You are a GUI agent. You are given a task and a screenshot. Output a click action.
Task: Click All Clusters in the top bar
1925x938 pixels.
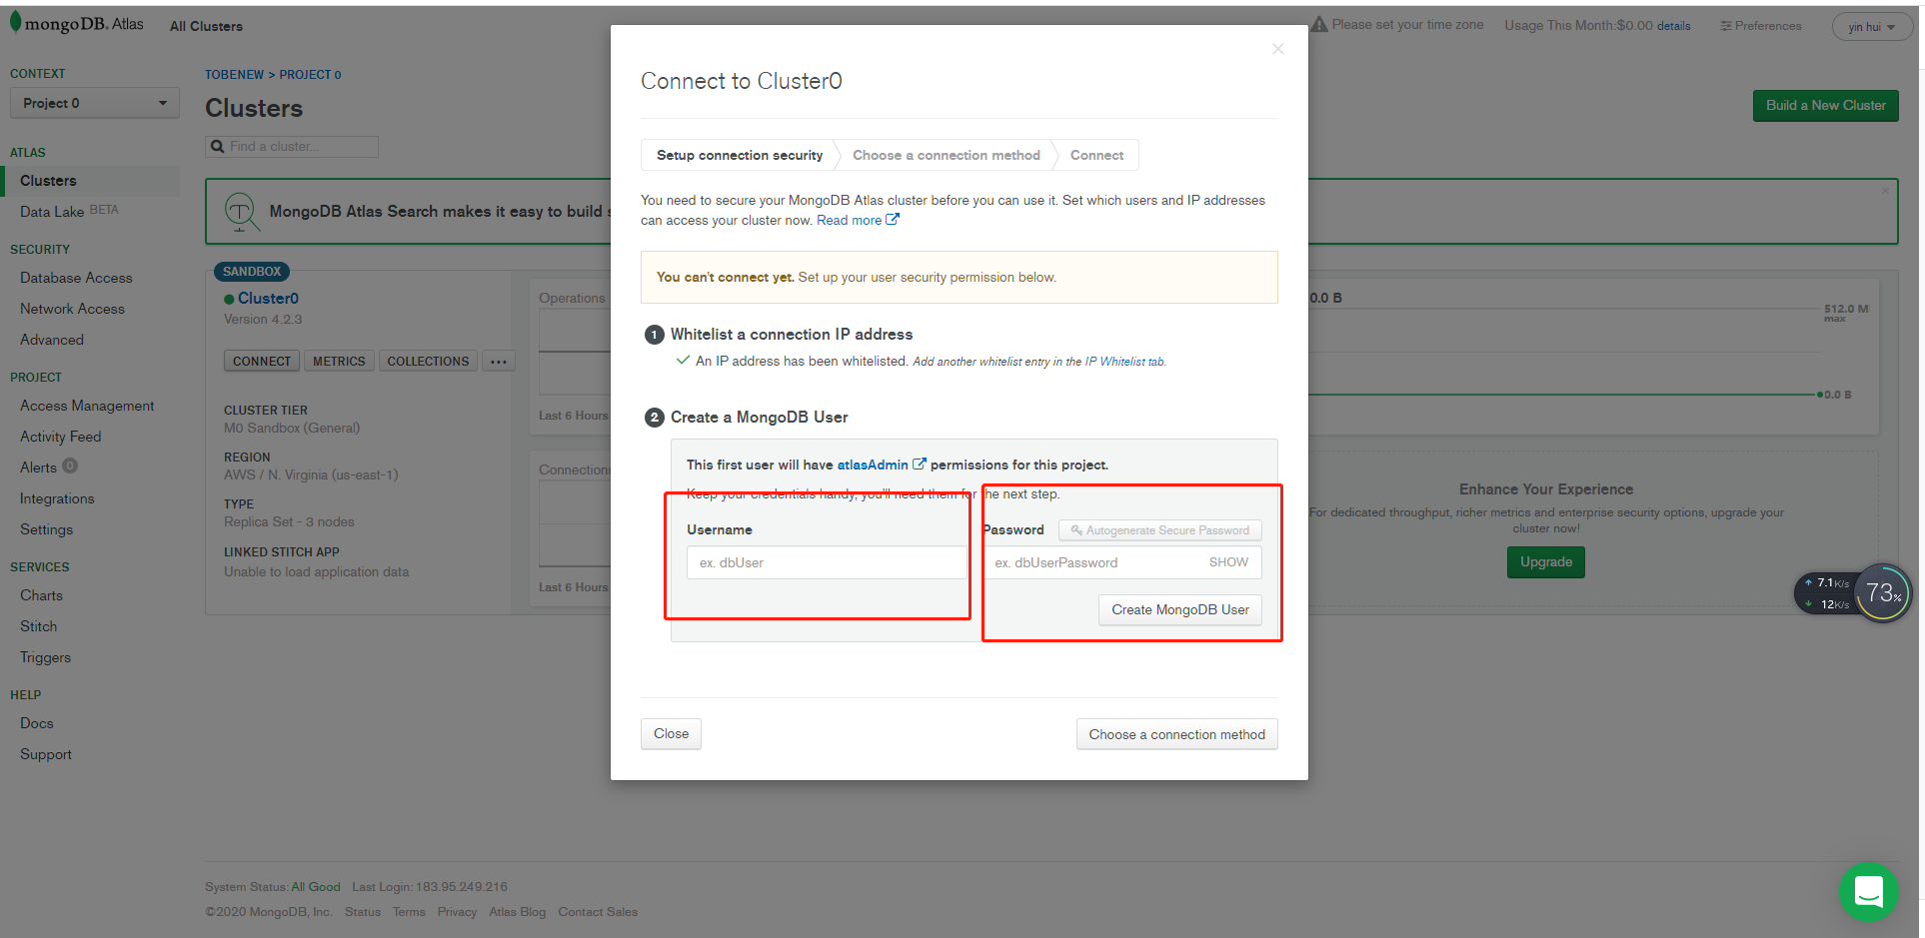pos(206,26)
